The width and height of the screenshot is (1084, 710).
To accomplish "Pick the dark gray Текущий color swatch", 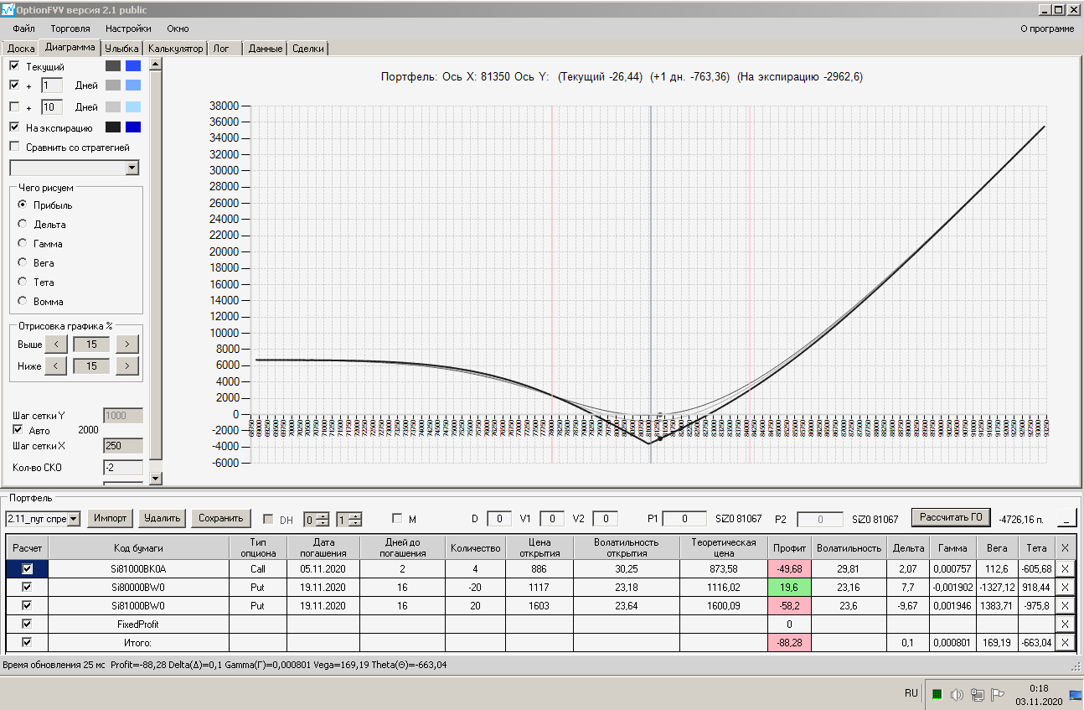I will coord(113,65).
